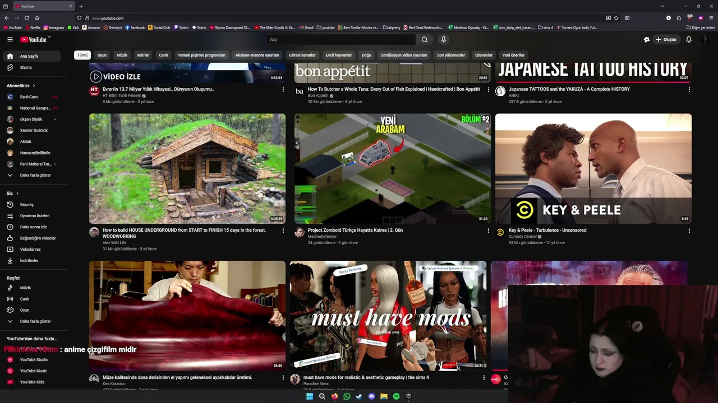This screenshot has height=403, width=718.
Task: Open more options for Japanese Tattoos video
Action: click(689, 90)
